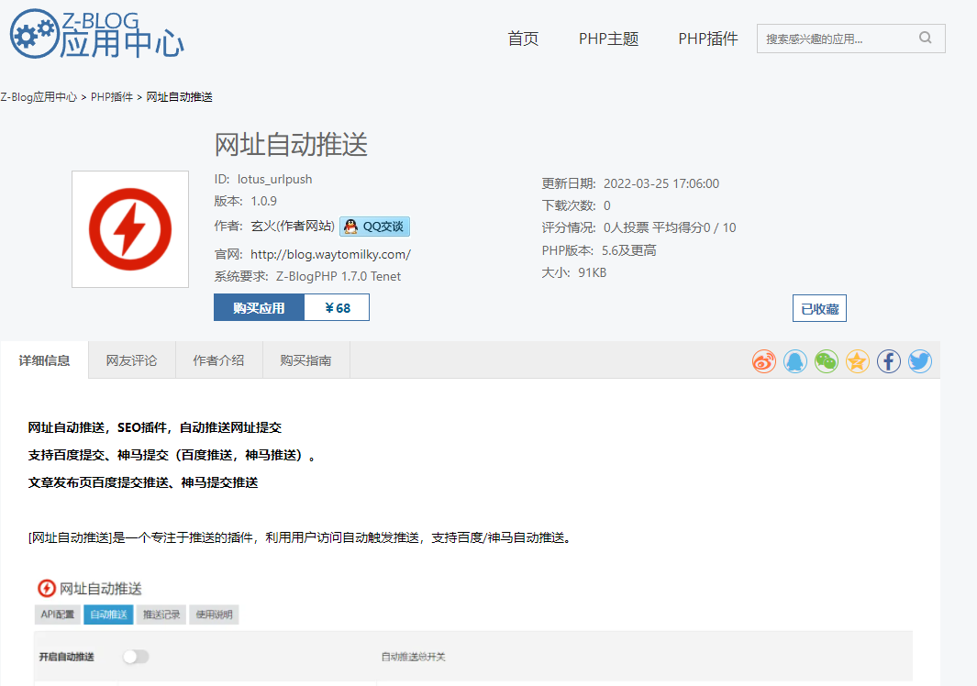This screenshot has height=686, width=977.
Task: Open the 作者介绍 tab
Action: point(218,360)
